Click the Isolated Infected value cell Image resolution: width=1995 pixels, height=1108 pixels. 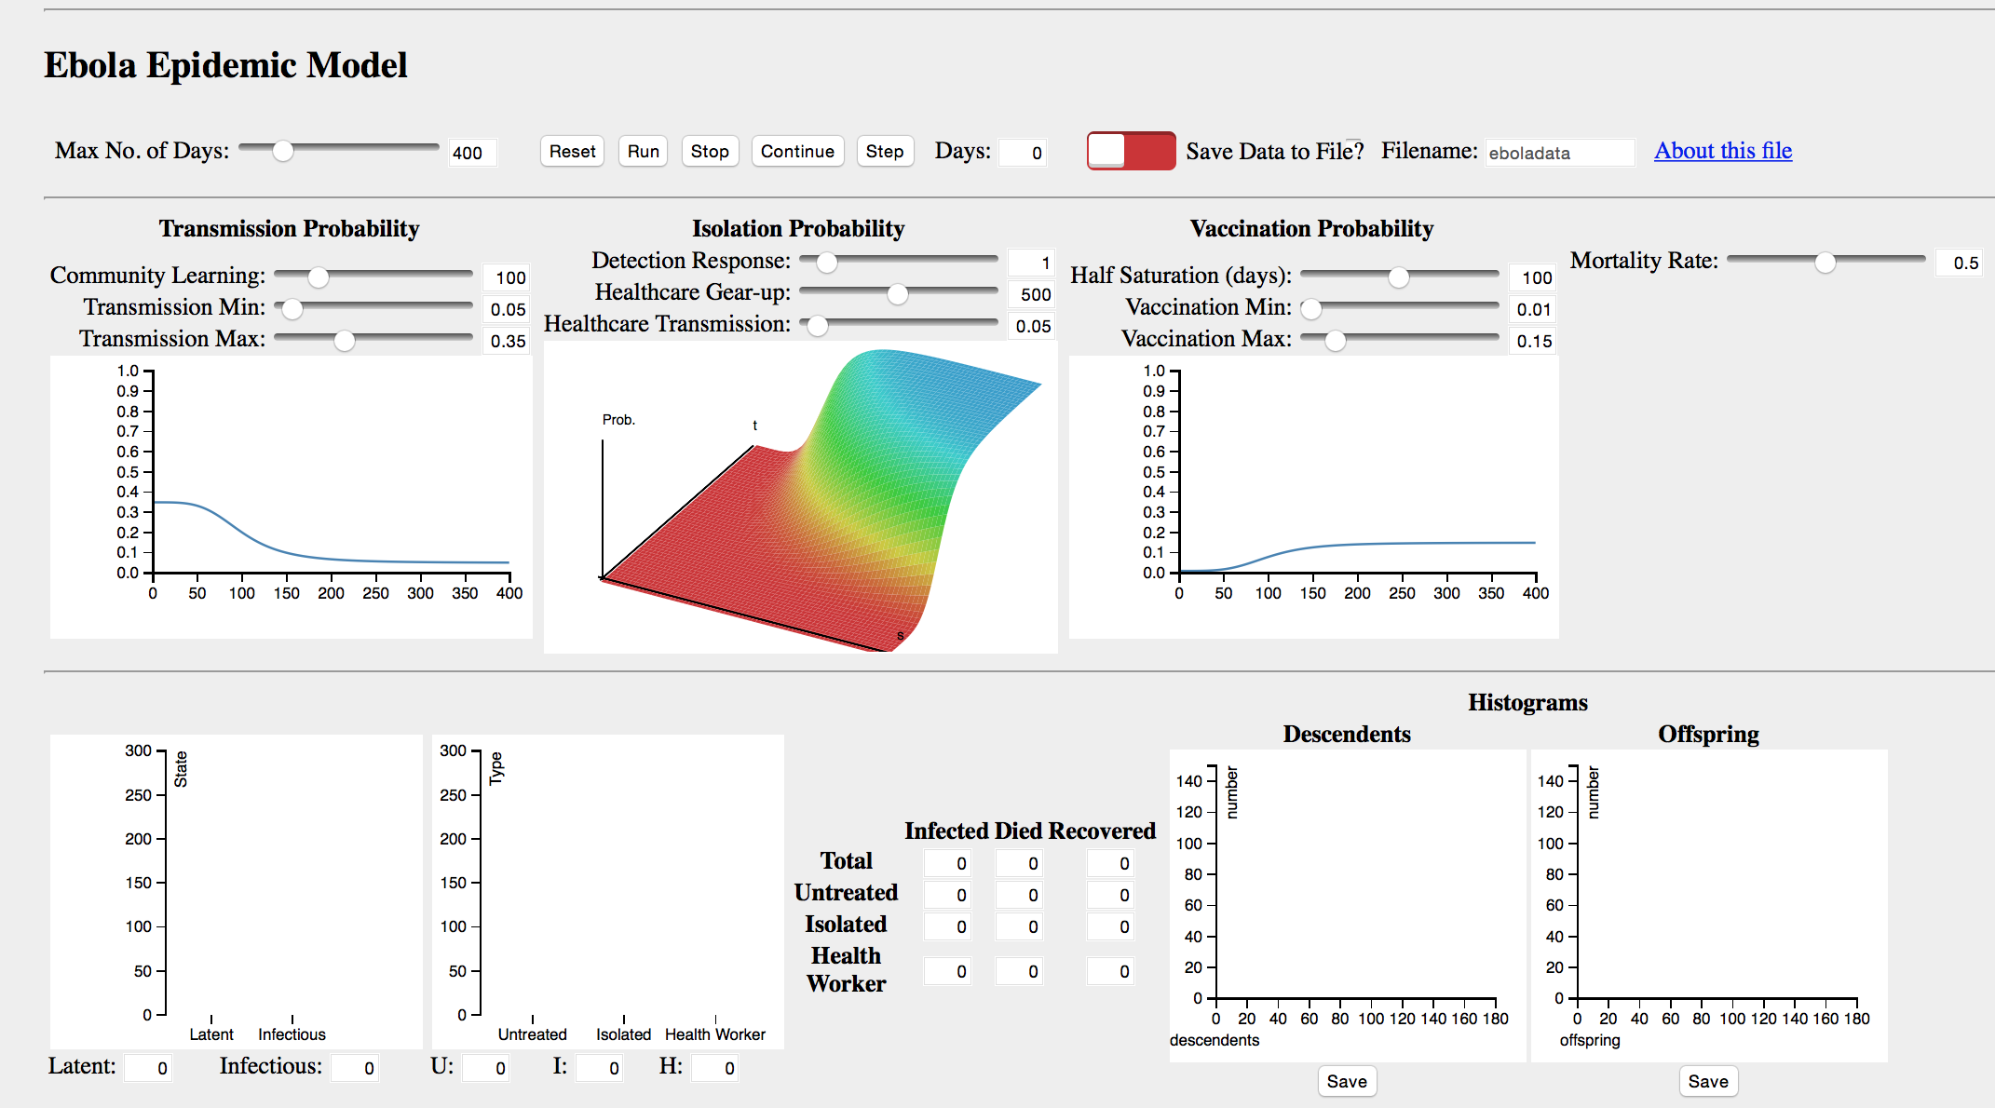[x=947, y=926]
